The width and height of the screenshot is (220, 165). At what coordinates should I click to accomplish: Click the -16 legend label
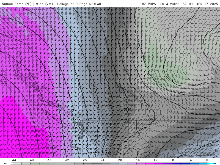pyautogui.click(x=136, y=160)
